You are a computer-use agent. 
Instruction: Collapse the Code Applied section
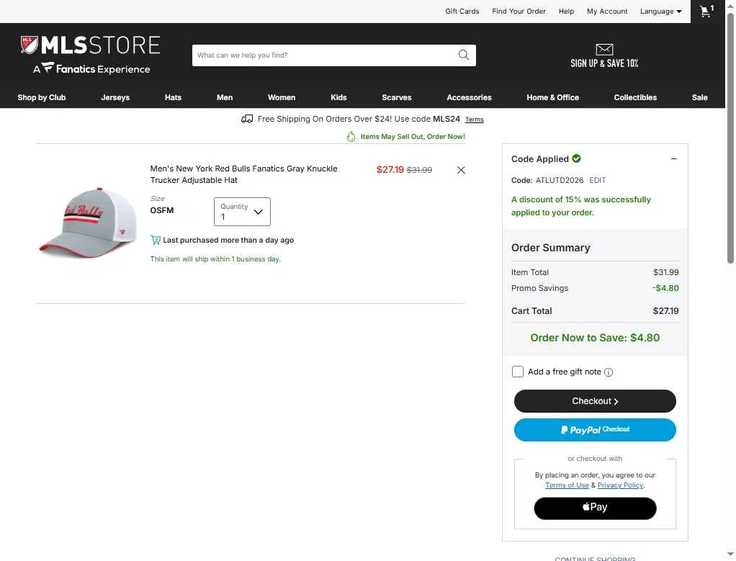(x=673, y=159)
